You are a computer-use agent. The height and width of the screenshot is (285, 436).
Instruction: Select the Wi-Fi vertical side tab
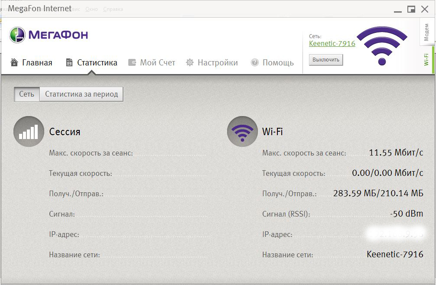click(x=426, y=60)
